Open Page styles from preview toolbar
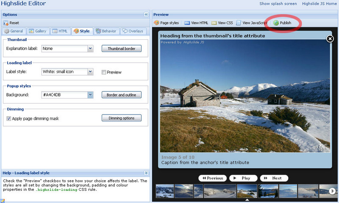 pyautogui.click(x=156, y=23)
